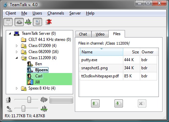The width and height of the screenshot is (169, 122).
Task: Open the Client menu
Action: (11, 13)
